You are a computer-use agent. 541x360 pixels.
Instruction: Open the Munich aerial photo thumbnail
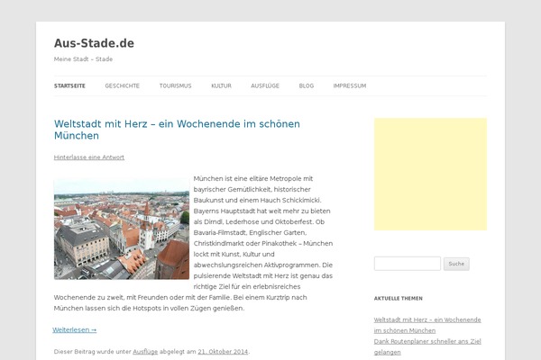122,229
